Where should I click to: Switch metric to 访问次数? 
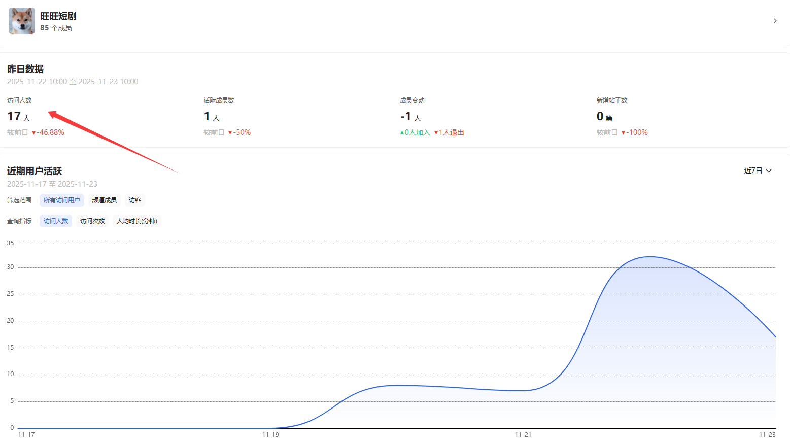[x=92, y=221]
